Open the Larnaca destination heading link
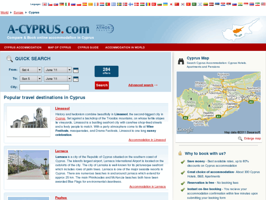This screenshot has width=266, height=200. pos(61,151)
